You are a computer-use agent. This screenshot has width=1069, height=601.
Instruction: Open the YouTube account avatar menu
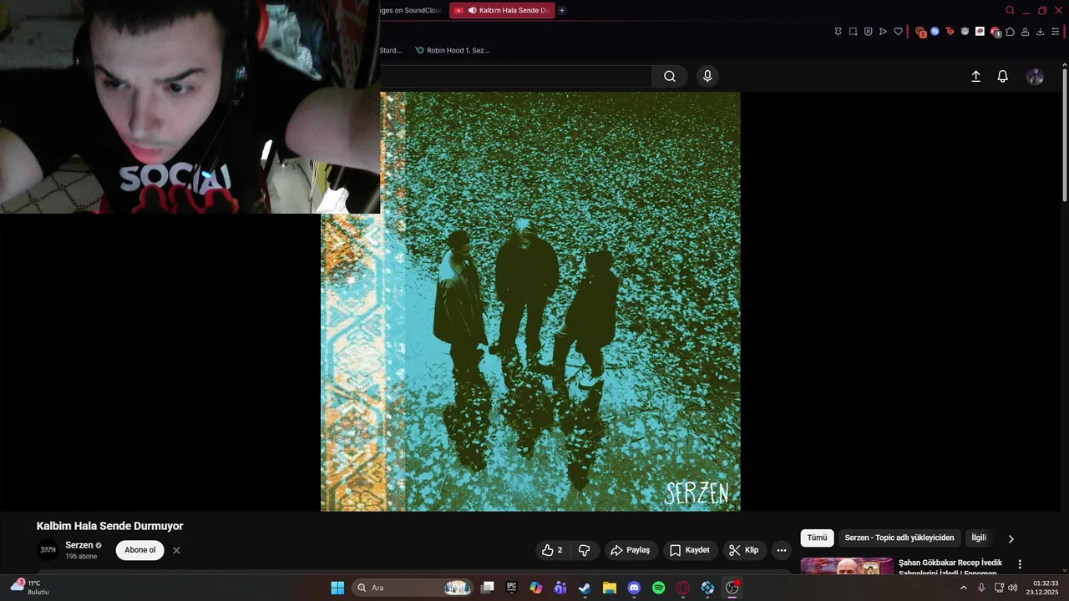(x=1035, y=76)
